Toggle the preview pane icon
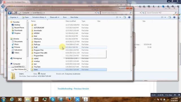This screenshot has width=181, height=102. [124, 17]
